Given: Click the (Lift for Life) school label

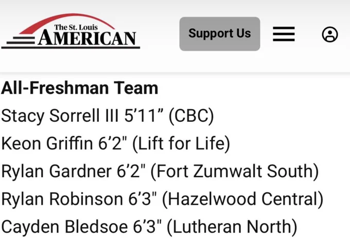Looking at the screenshot, I should point(181,143).
